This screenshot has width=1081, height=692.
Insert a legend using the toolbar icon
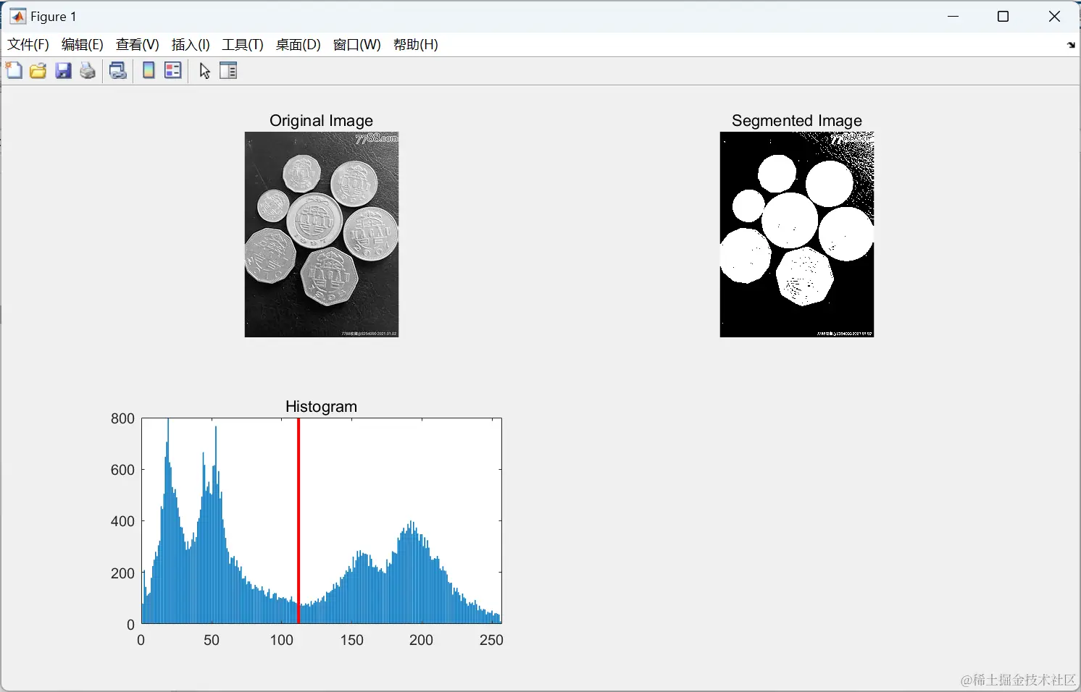click(173, 70)
